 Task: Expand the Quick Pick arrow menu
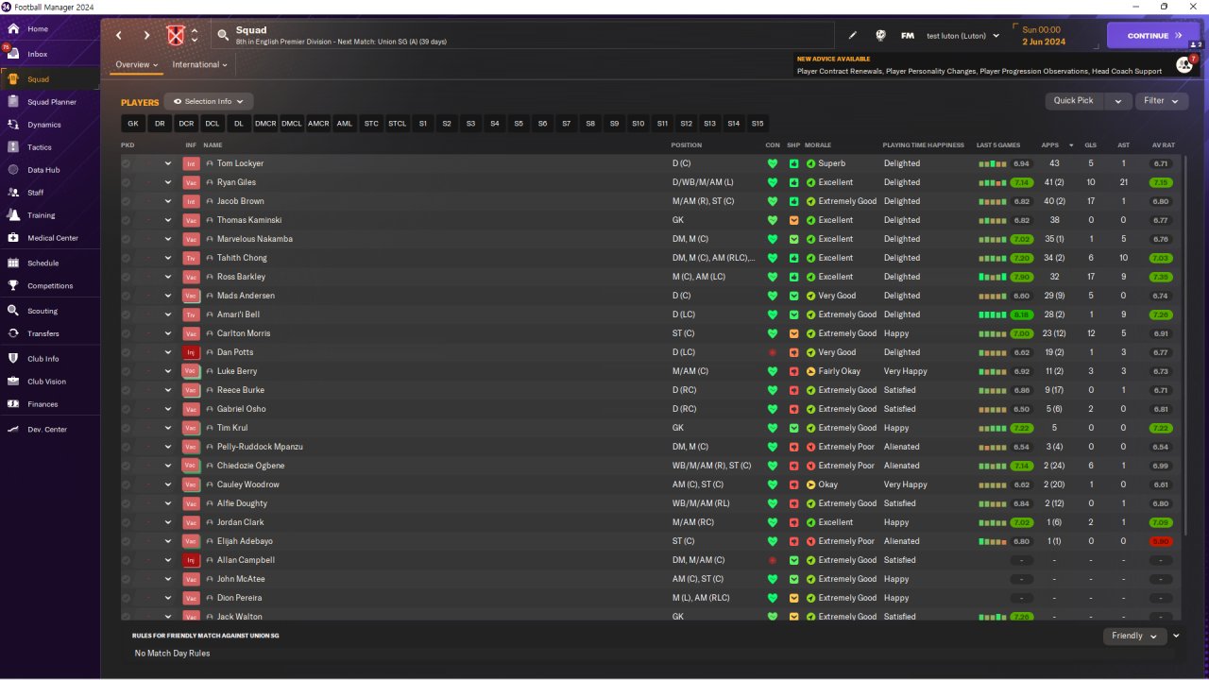coord(1118,101)
